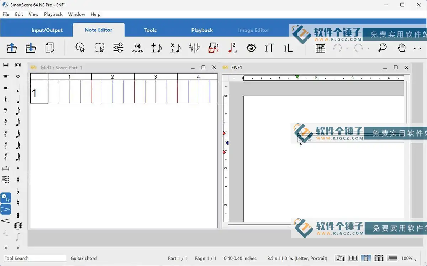Minimize the ENF1 document window

[385, 68]
